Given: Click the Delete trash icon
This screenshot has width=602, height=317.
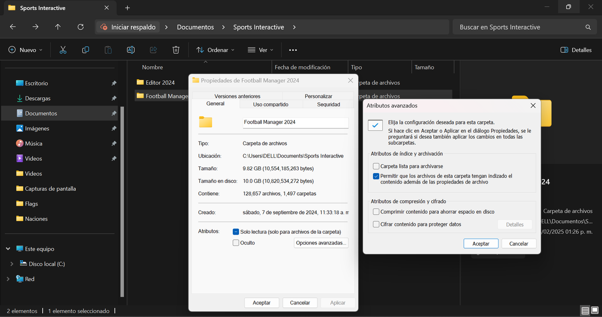Looking at the screenshot, I should click(176, 50).
